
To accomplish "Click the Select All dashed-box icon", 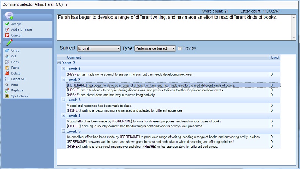I will pos(7,79).
